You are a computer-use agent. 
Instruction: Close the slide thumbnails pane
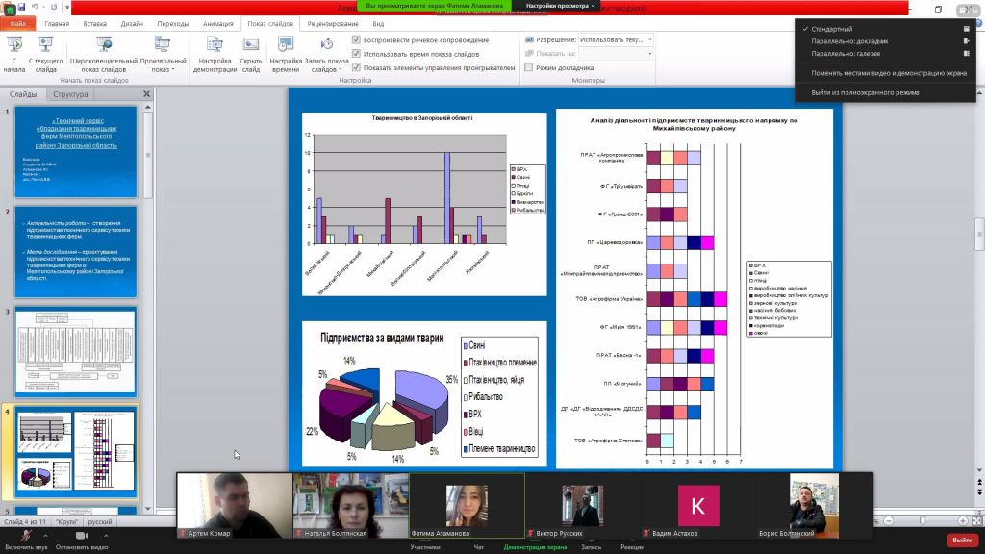click(146, 93)
